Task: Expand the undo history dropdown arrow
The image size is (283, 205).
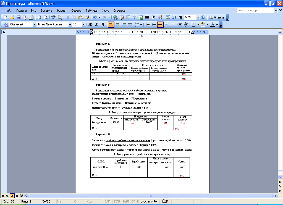Action: pyautogui.click(x=99, y=17)
